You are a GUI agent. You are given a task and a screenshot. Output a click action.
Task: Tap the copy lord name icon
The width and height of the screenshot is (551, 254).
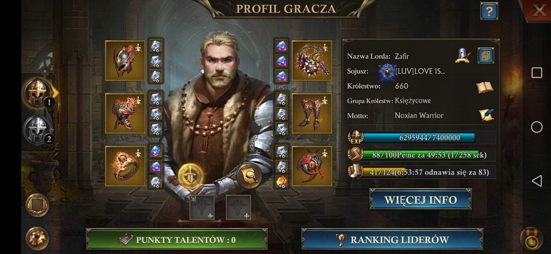(x=486, y=56)
